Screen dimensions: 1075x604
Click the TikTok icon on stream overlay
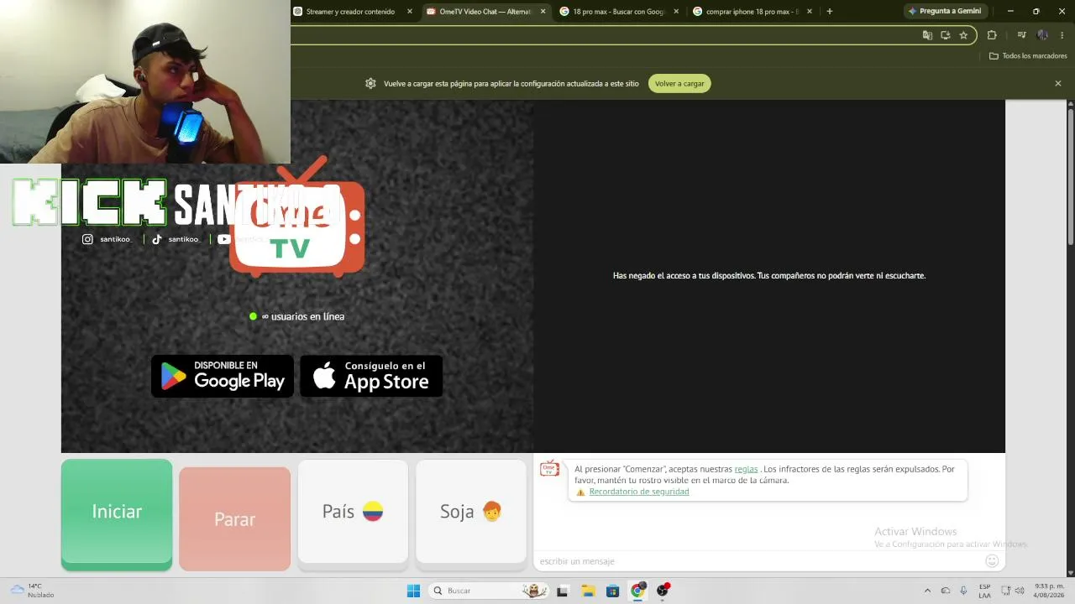156,239
